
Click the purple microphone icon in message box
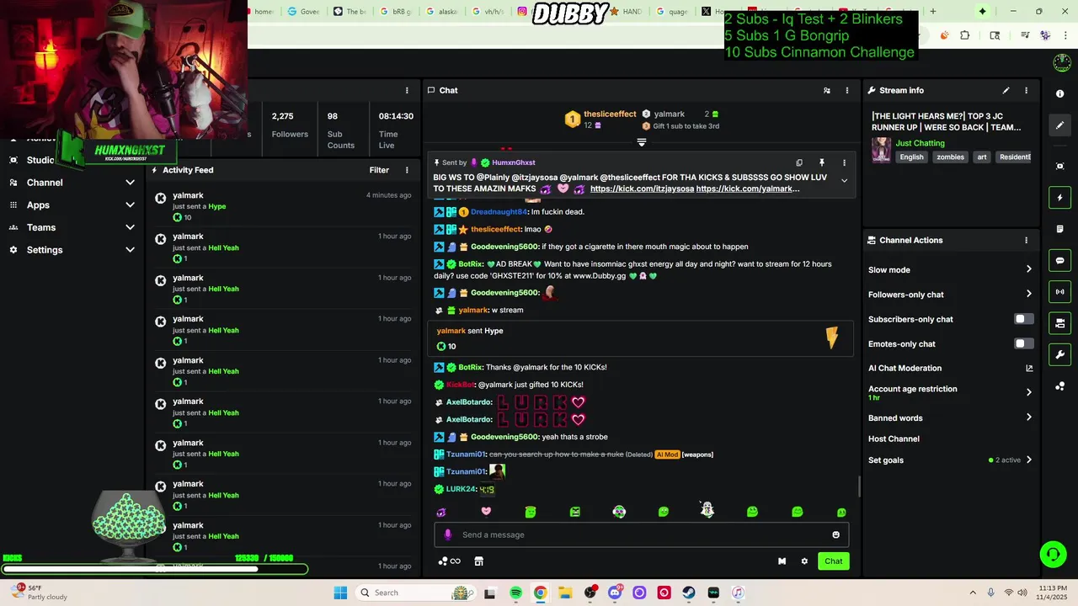tap(447, 534)
